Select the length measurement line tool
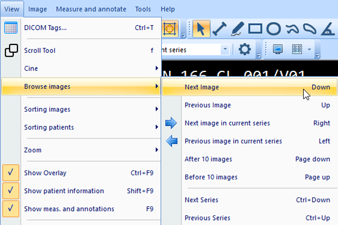 tap(219, 29)
